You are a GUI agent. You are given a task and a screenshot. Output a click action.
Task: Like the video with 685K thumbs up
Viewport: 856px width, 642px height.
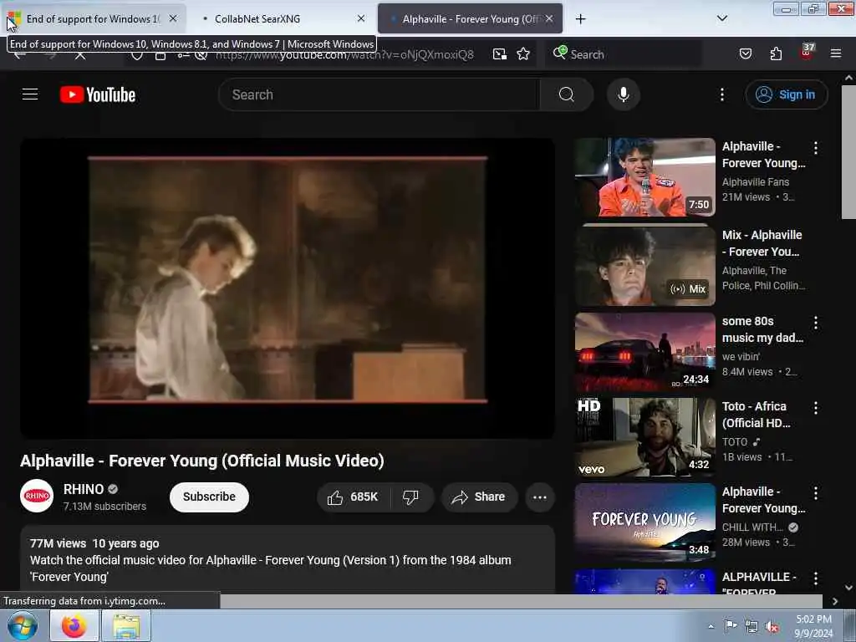(x=354, y=497)
